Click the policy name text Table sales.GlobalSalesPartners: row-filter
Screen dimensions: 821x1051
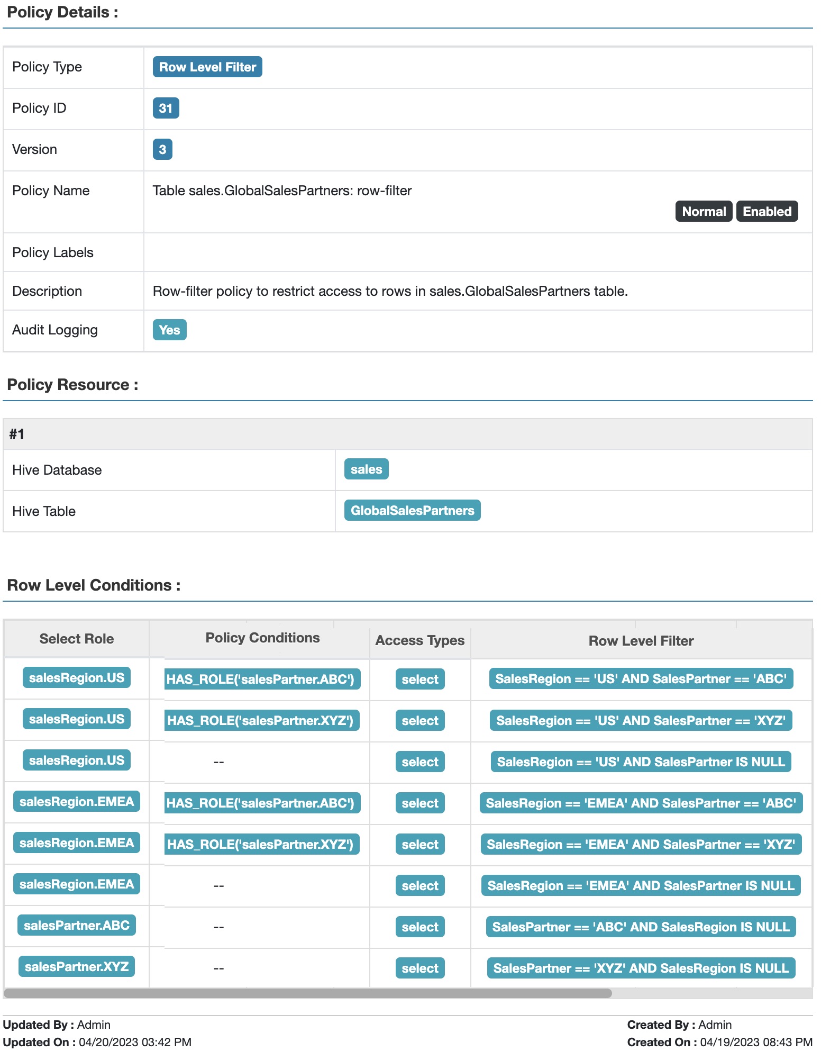click(282, 191)
